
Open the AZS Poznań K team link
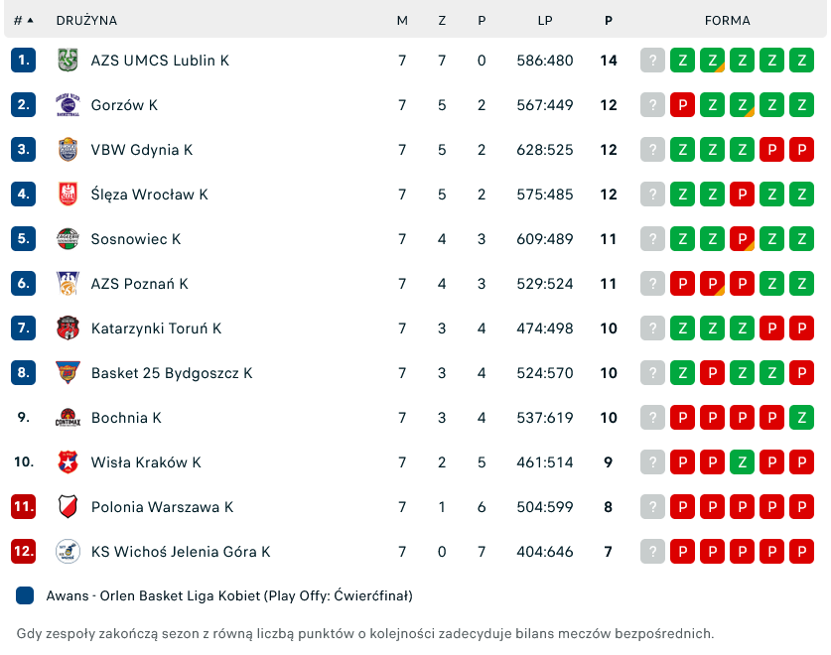[139, 284]
